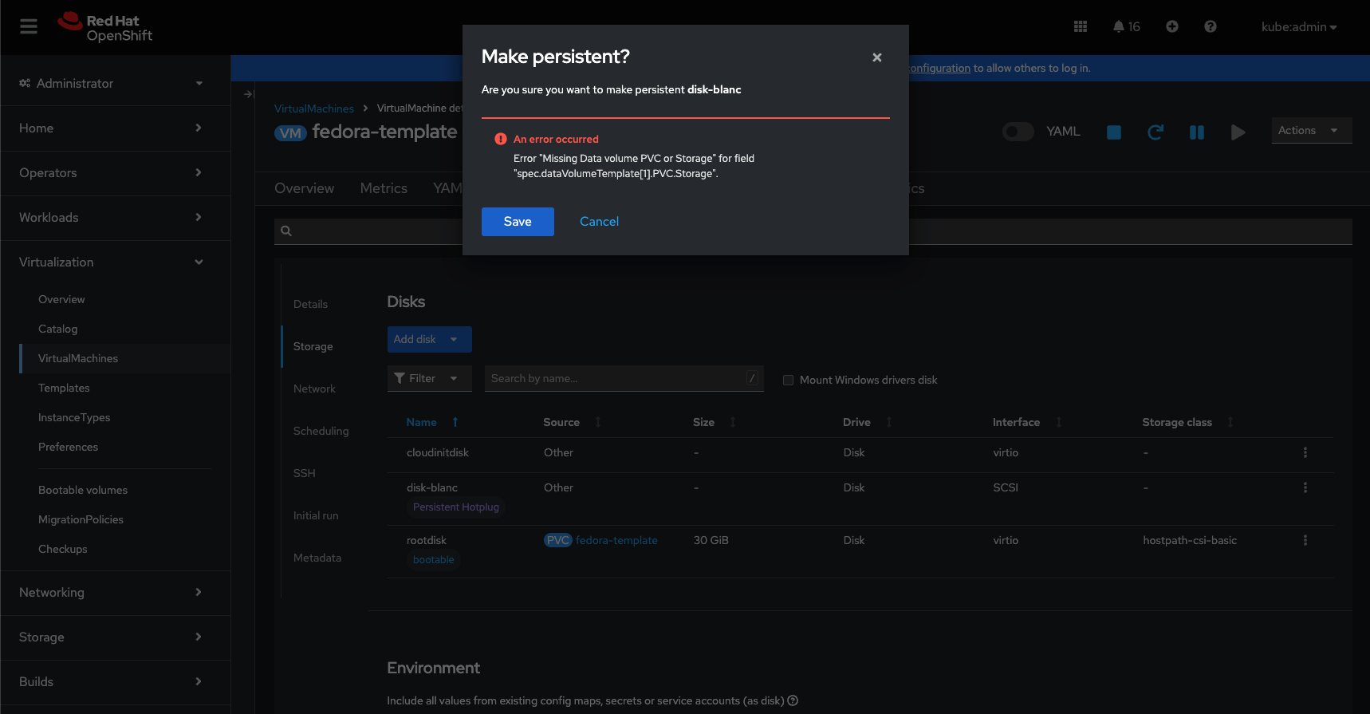This screenshot has height=714, width=1370.
Task: Click Cancel in the Make persistent dialog
Action: (599, 222)
